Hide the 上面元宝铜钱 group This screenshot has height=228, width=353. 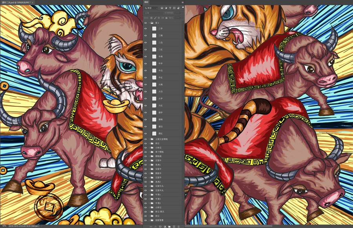click(x=146, y=139)
